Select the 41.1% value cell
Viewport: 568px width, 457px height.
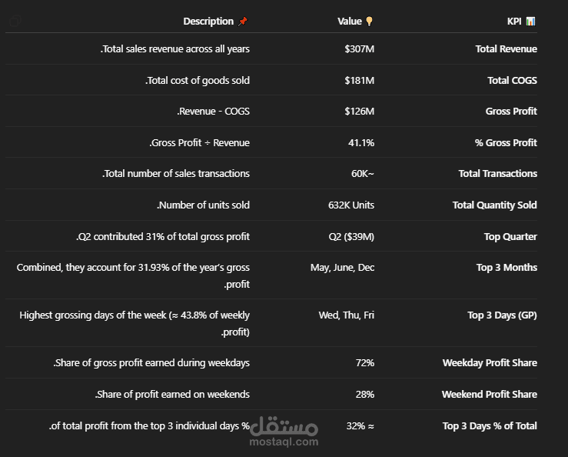click(x=361, y=143)
